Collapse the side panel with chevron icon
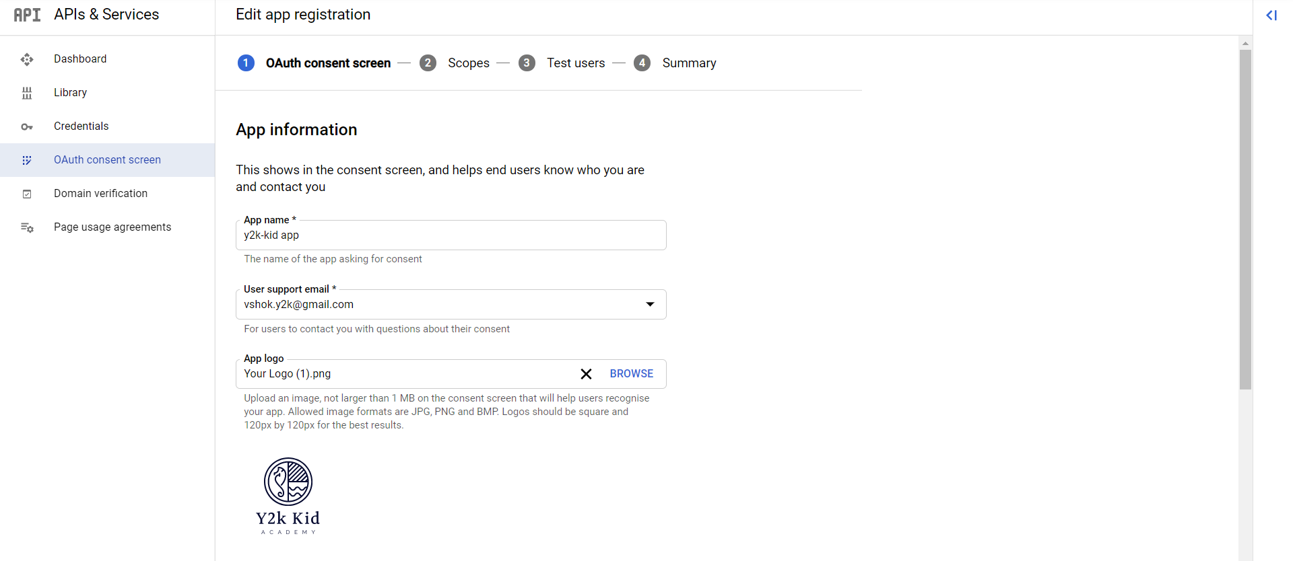This screenshot has height=561, width=1293. point(1271,15)
